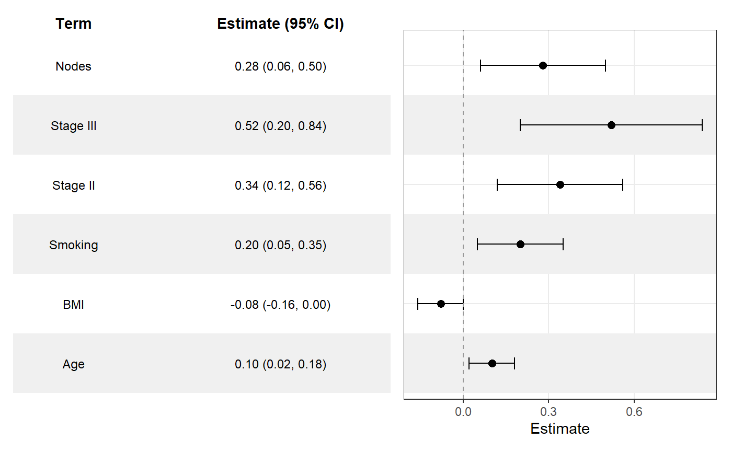Click the BMI estimate text -0.08 (-0.16, 0.00)
The height and width of the screenshot is (452, 732).
[280, 305]
